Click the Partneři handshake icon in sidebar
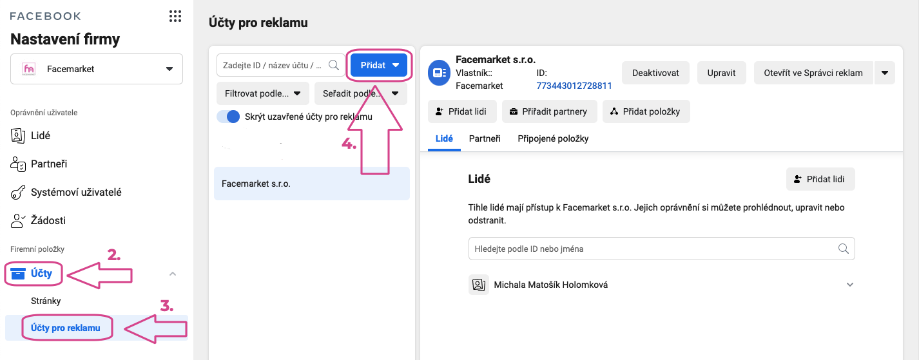 18,164
